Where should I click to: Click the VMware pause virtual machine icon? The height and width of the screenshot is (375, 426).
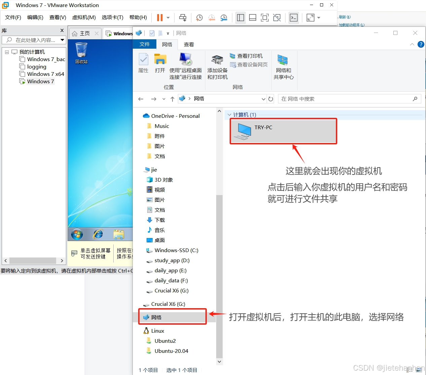pyautogui.click(x=160, y=17)
